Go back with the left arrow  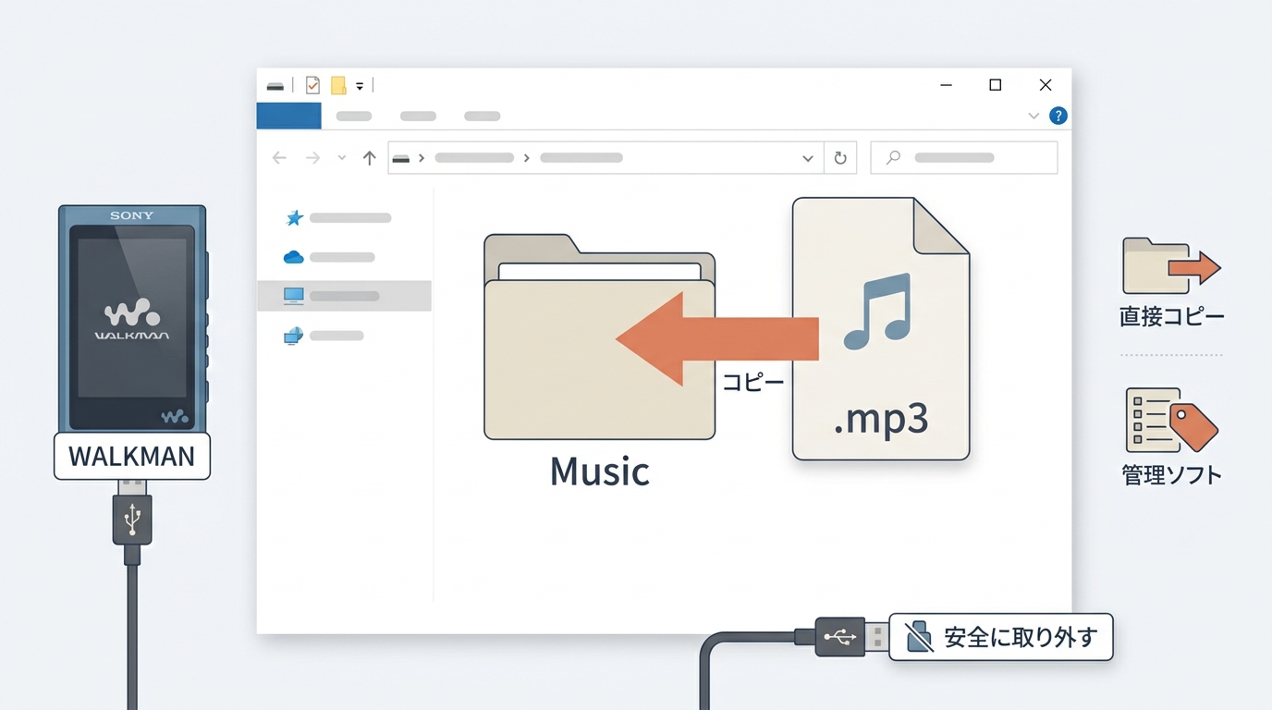pyautogui.click(x=279, y=158)
